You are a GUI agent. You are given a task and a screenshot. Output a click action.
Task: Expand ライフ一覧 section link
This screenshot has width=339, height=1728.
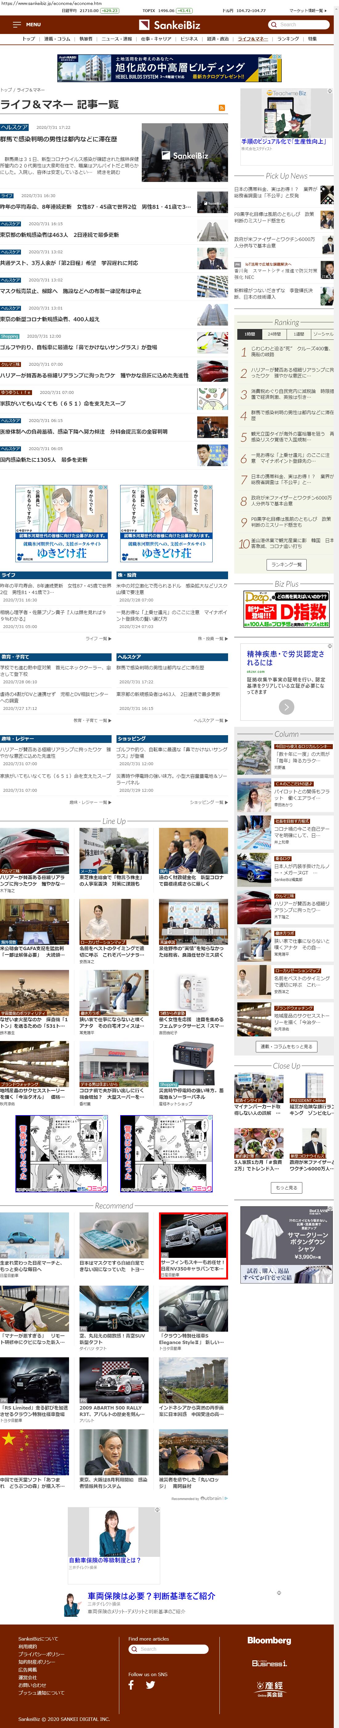98,638
